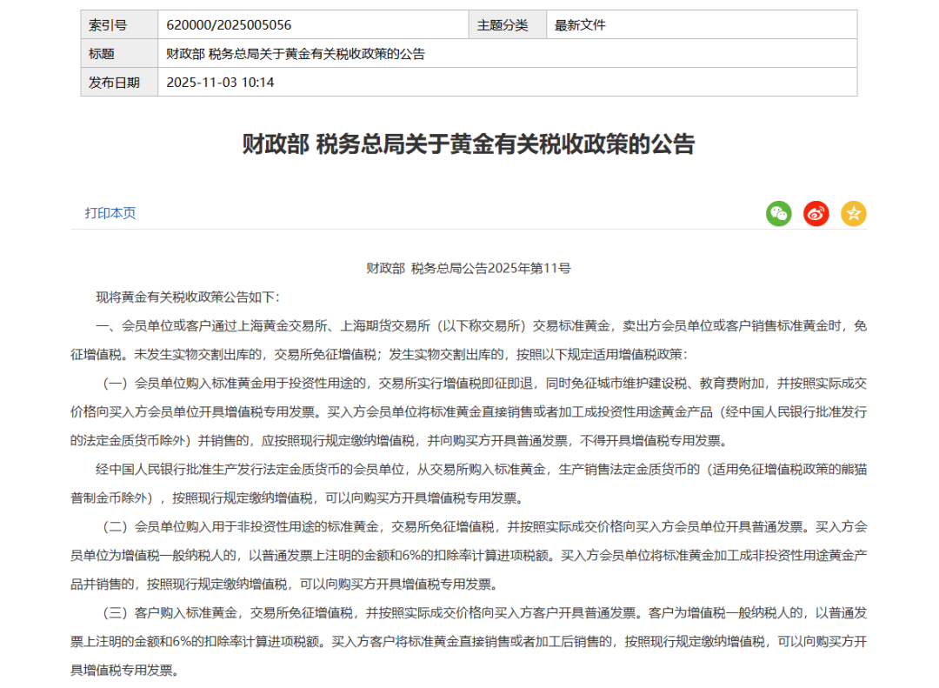This screenshot has width=939, height=688.
Task: Select the 最新文件 topic category value
Action: [580, 25]
